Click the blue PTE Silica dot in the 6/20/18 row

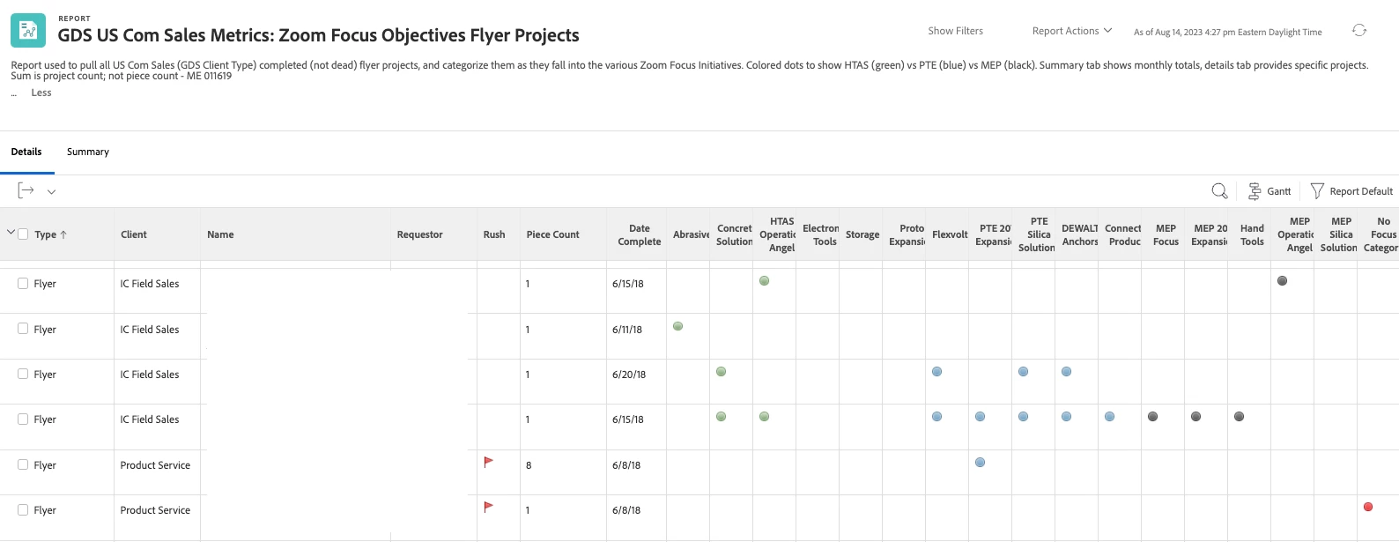(x=1023, y=372)
